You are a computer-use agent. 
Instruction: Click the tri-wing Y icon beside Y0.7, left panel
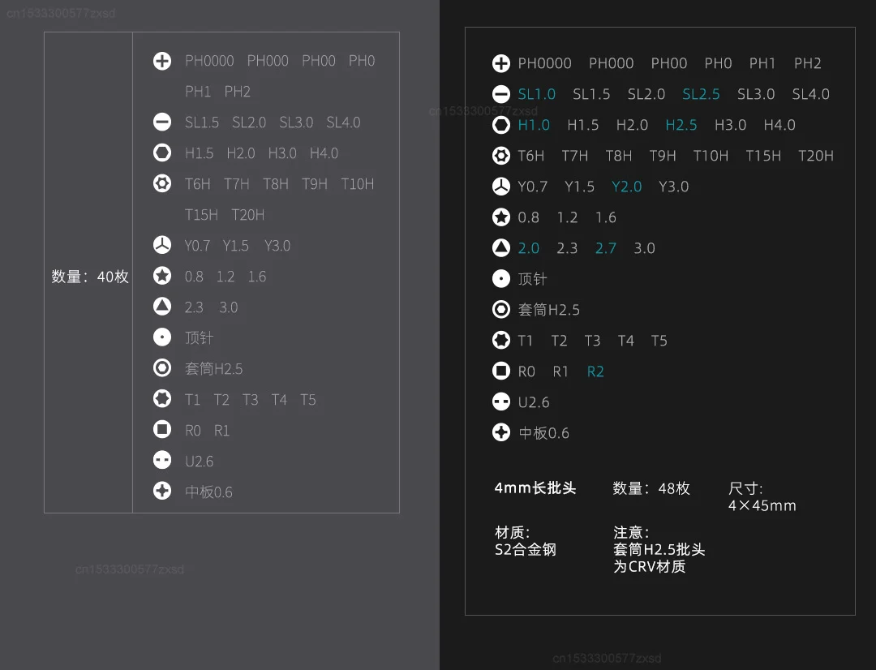coord(162,245)
